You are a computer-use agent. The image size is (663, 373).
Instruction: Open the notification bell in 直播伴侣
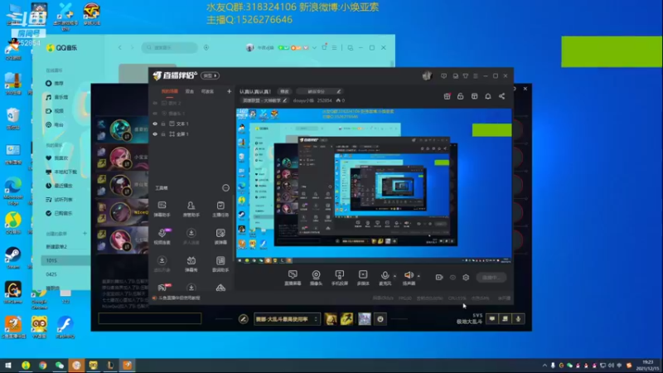tap(488, 96)
